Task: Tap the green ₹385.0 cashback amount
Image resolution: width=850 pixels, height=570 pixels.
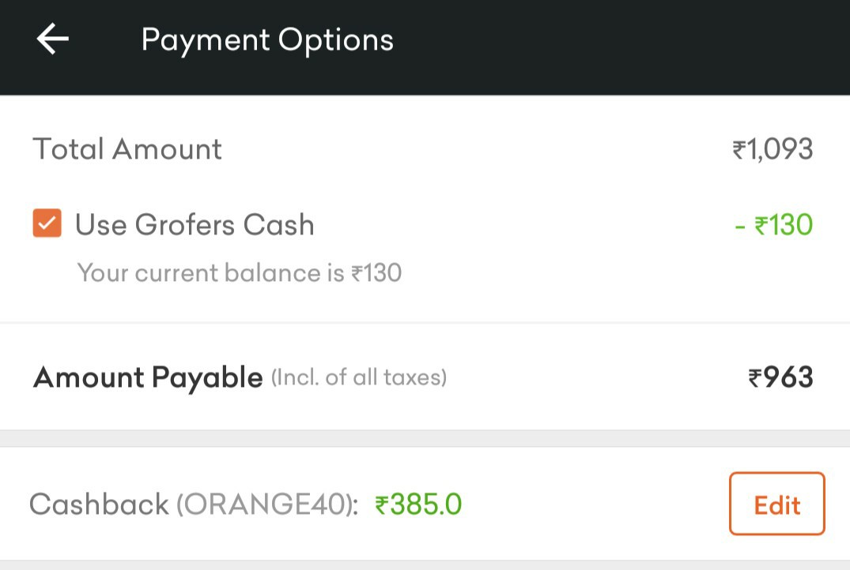Action: point(419,504)
